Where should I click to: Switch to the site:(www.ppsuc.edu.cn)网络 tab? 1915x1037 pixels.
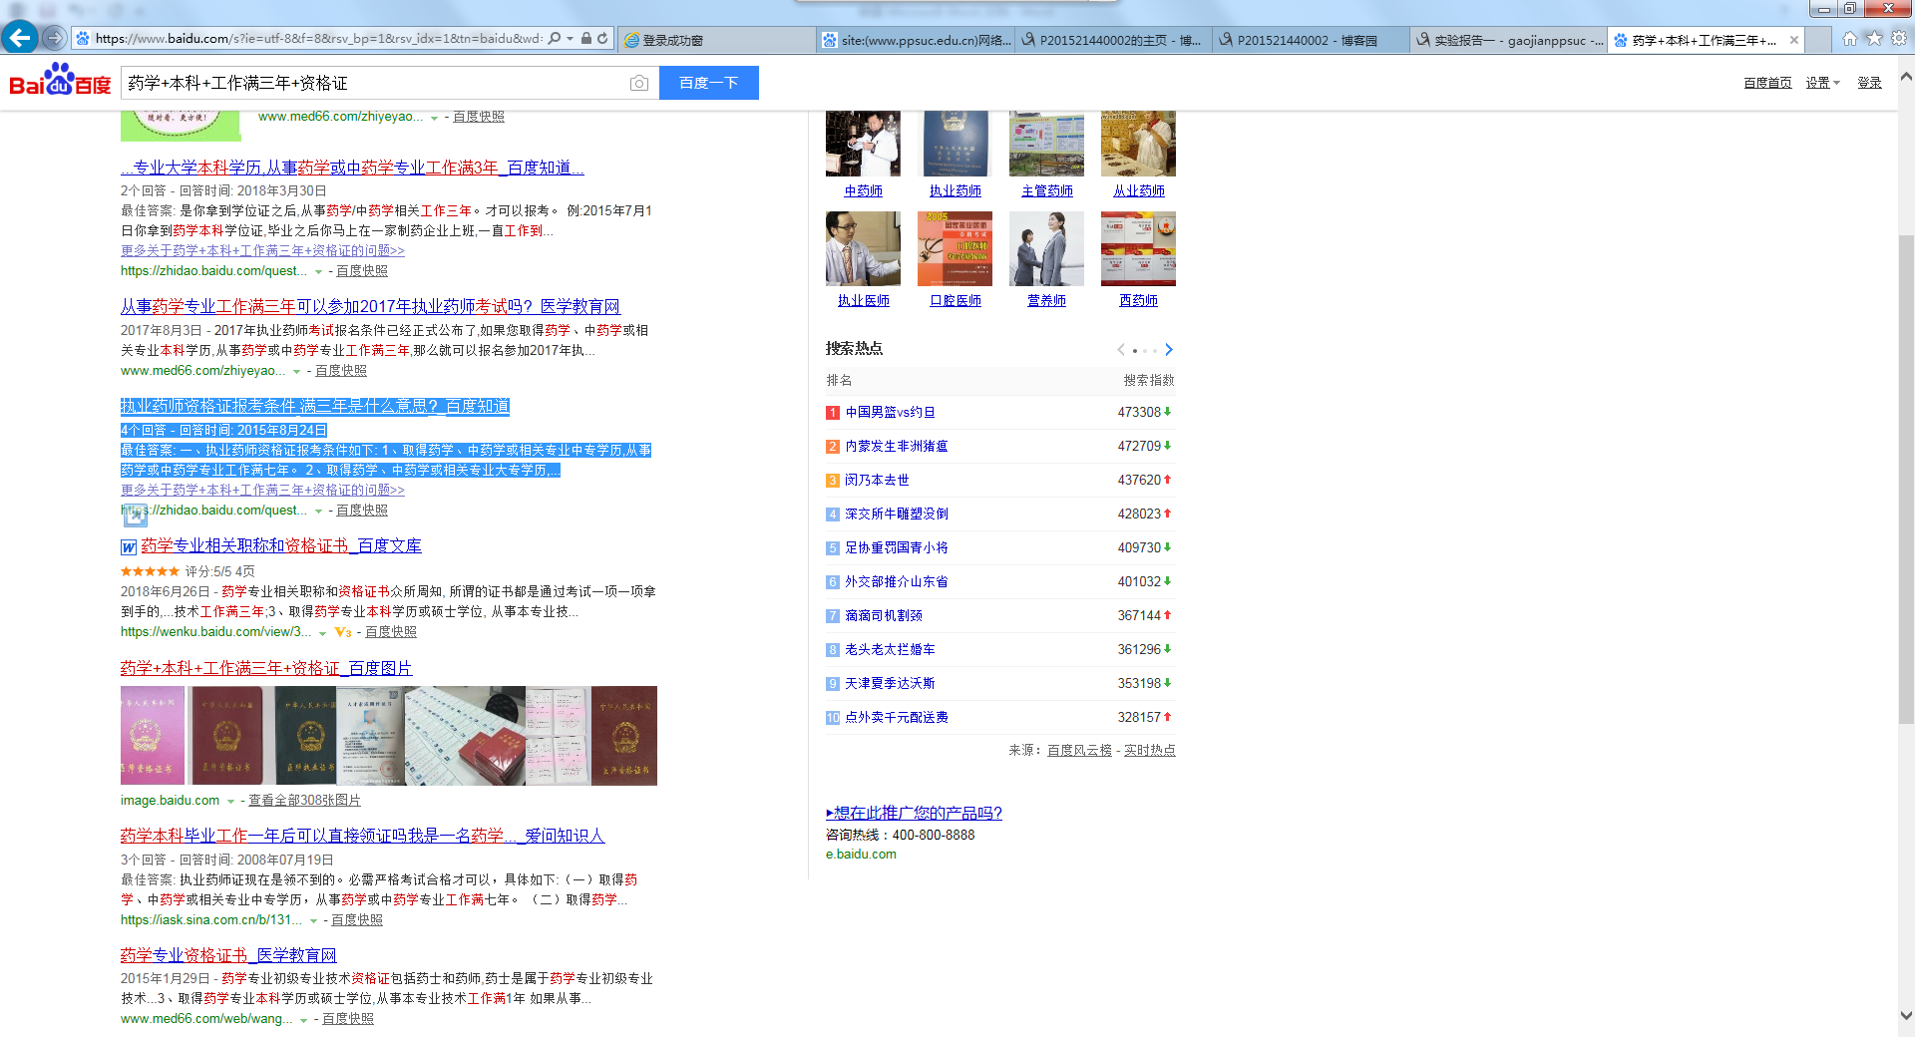pyautogui.click(x=916, y=40)
